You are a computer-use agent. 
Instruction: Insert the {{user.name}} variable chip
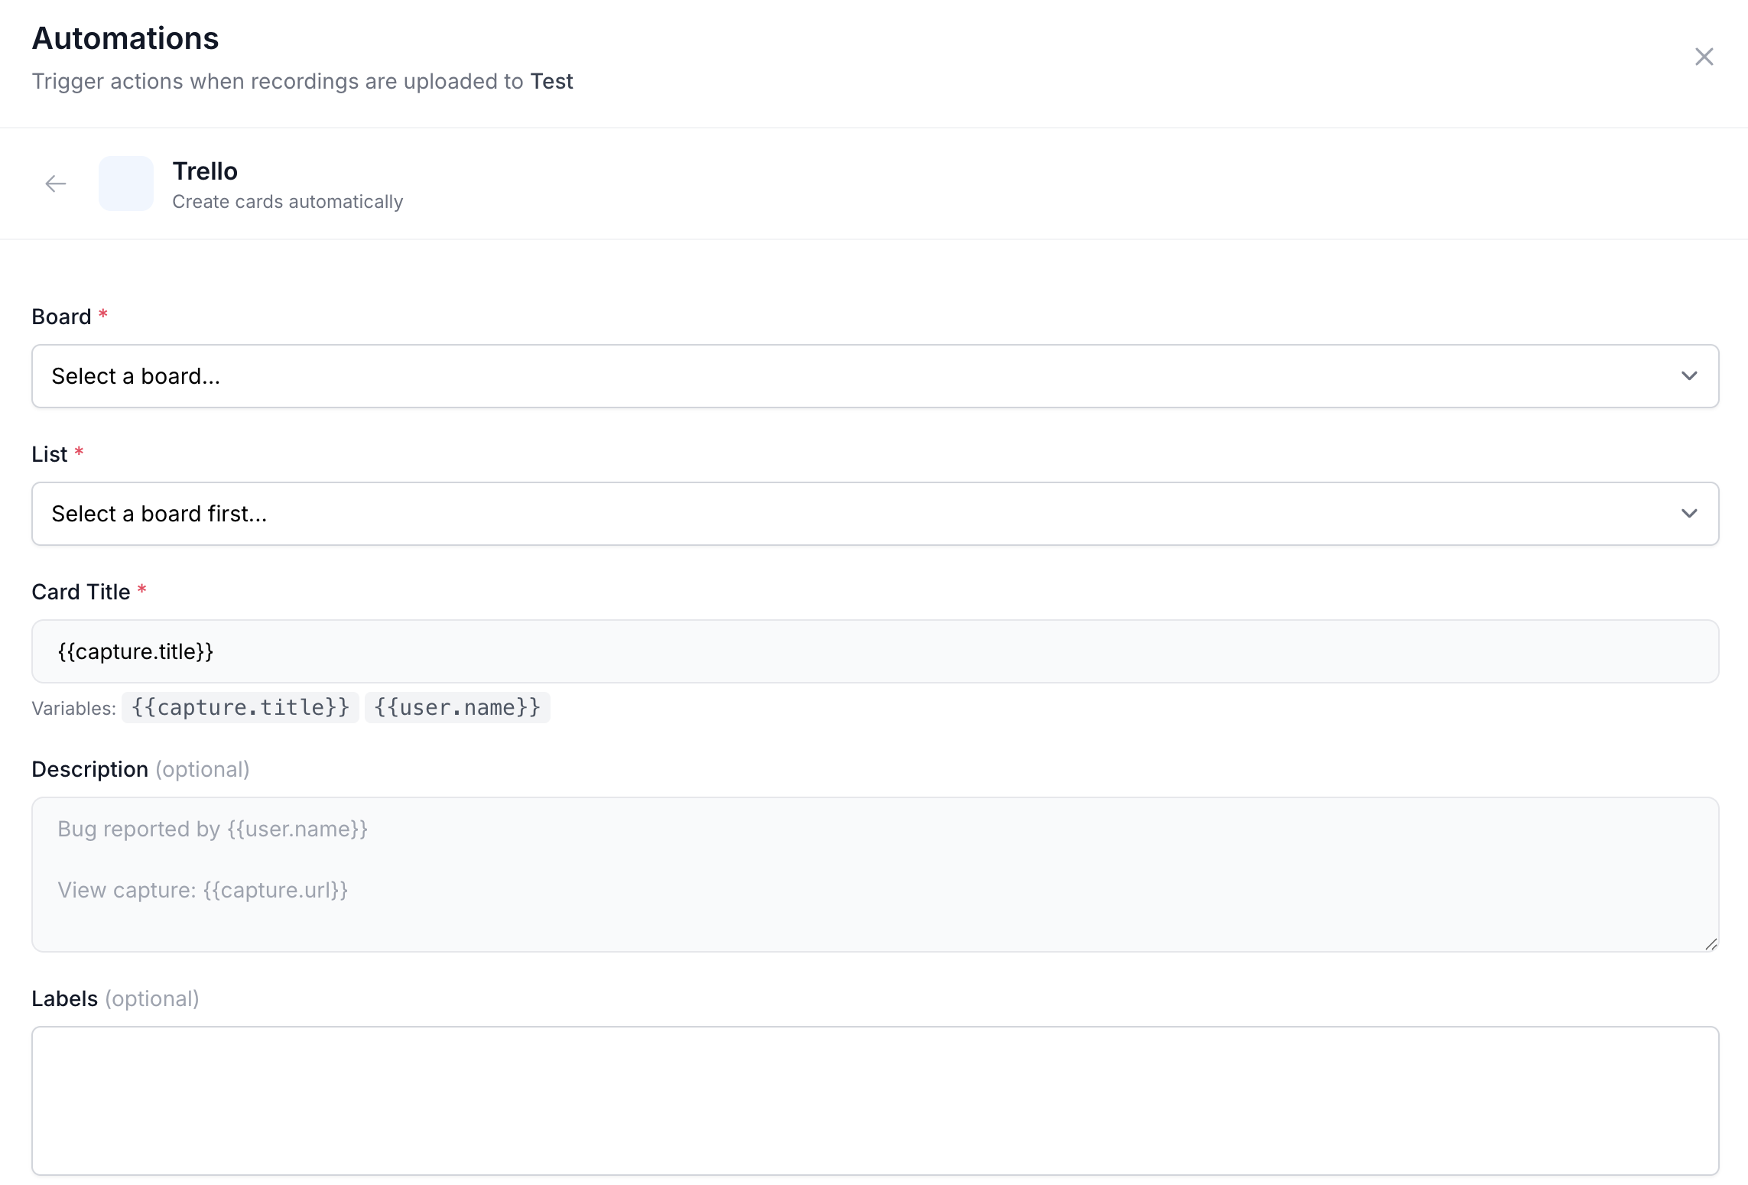[x=457, y=707]
